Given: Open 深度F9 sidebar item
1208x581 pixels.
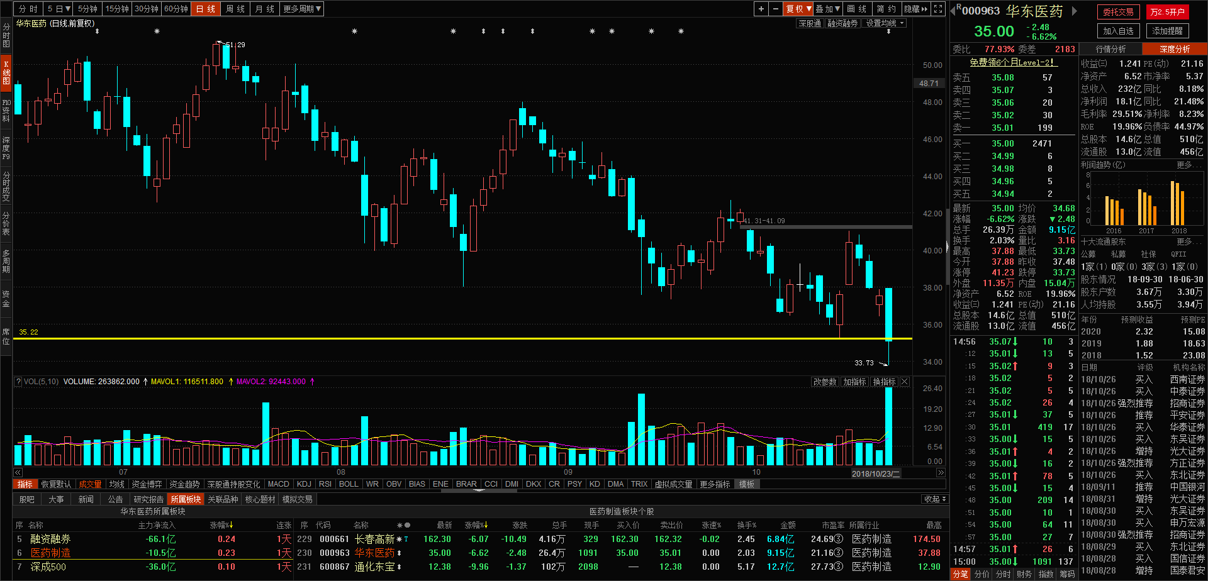Looking at the screenshot, I should [x=6, y=148].
